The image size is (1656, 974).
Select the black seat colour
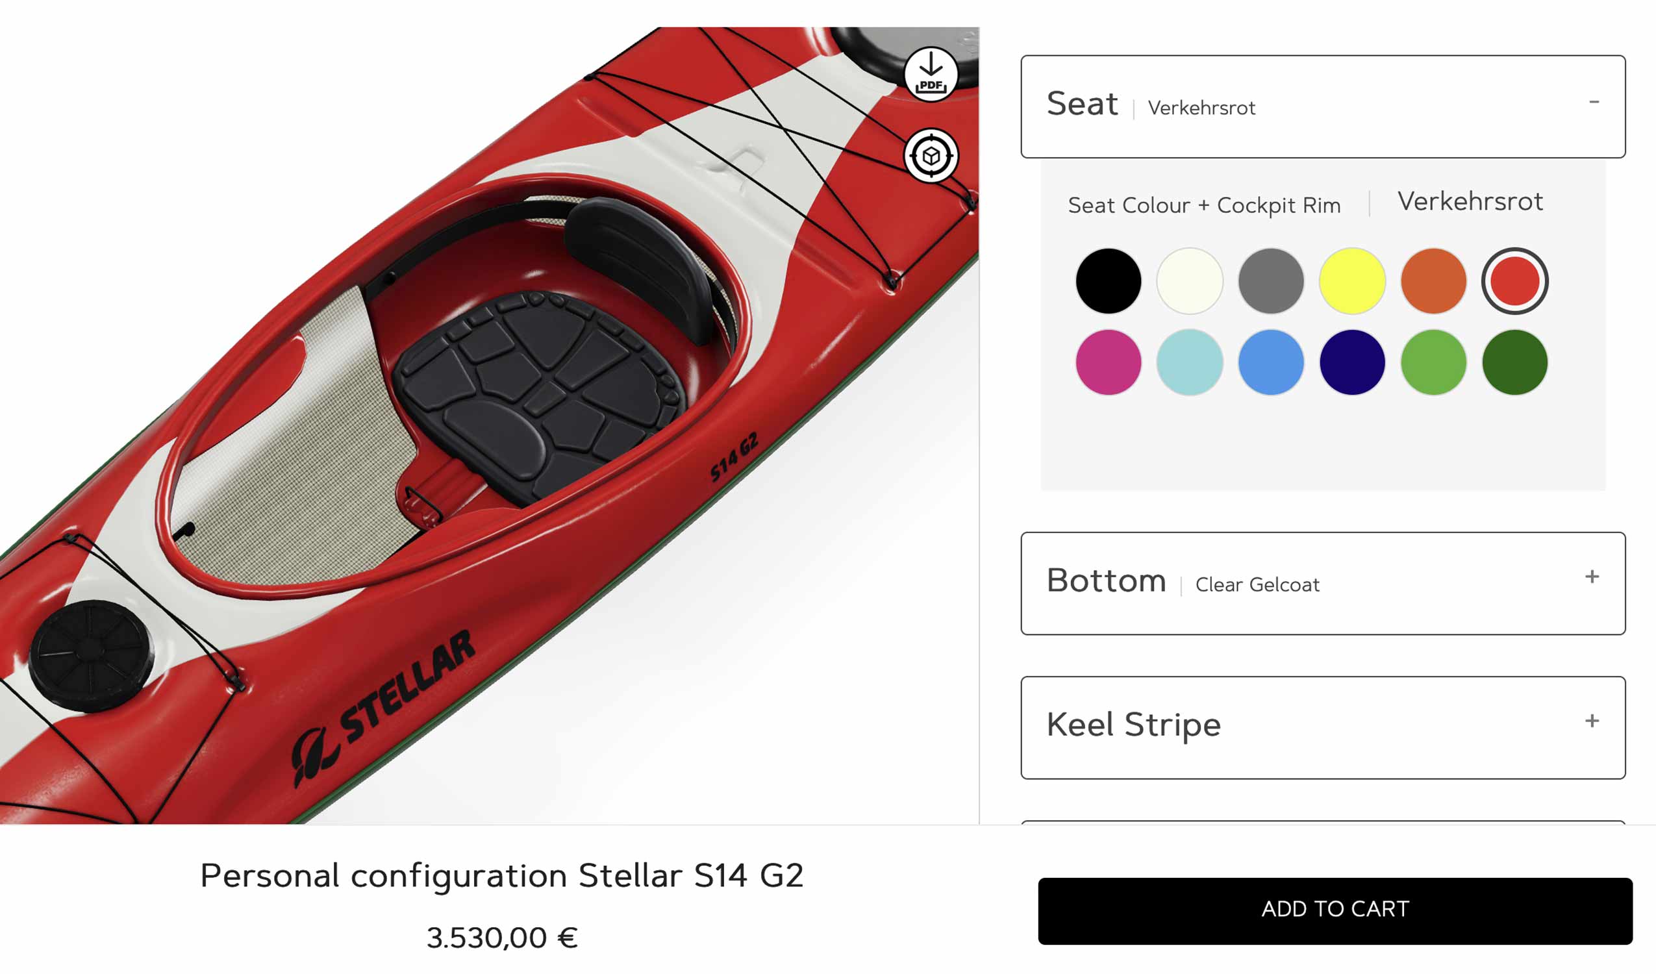pyautogui.click(x=1108, y=281)
